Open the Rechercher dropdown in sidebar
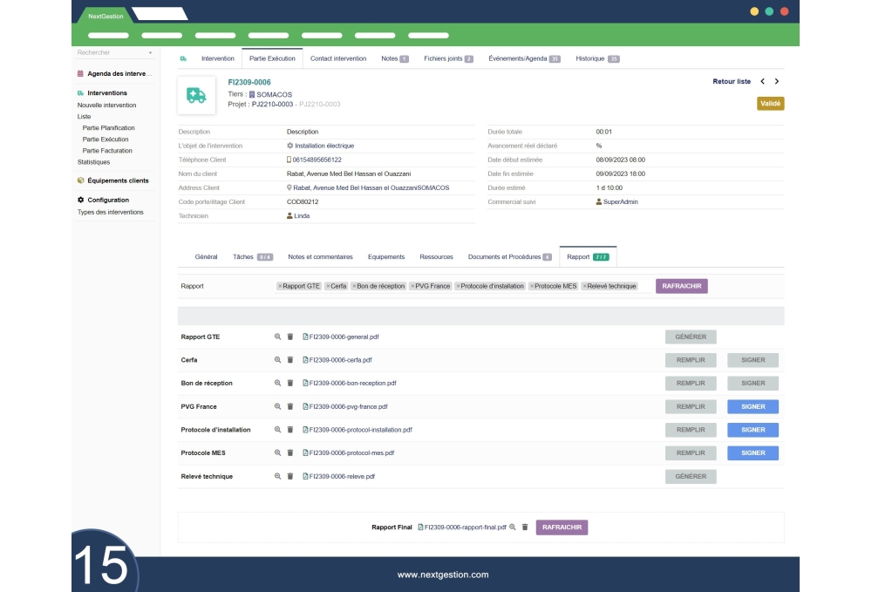Image resolution: width=872 pixels, height=592 pixels. click(x=150, y=53)
